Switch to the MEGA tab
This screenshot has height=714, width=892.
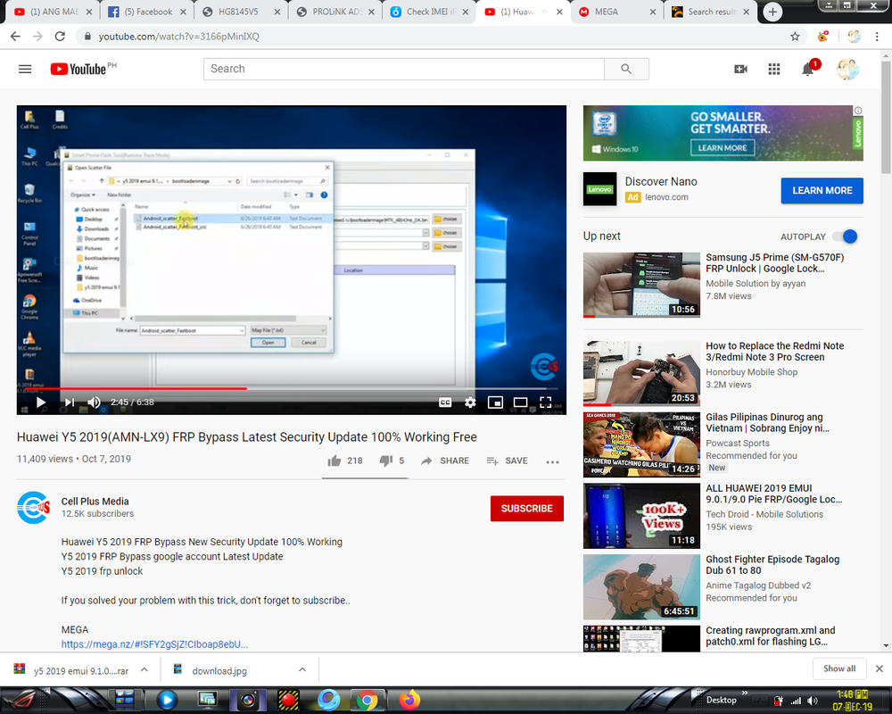(616, 12)
